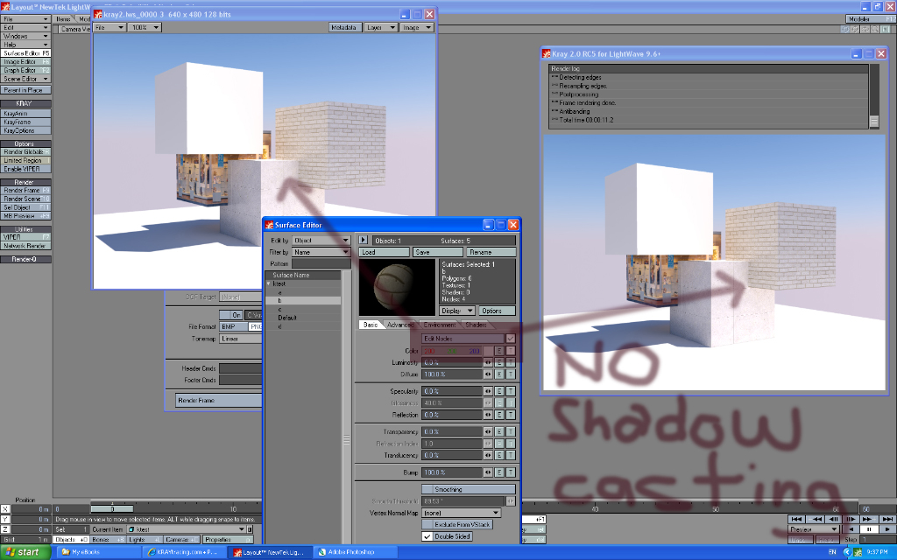Click the preview play arrow beside Objects count
The image size is (897, 560).
pos(364,240)
